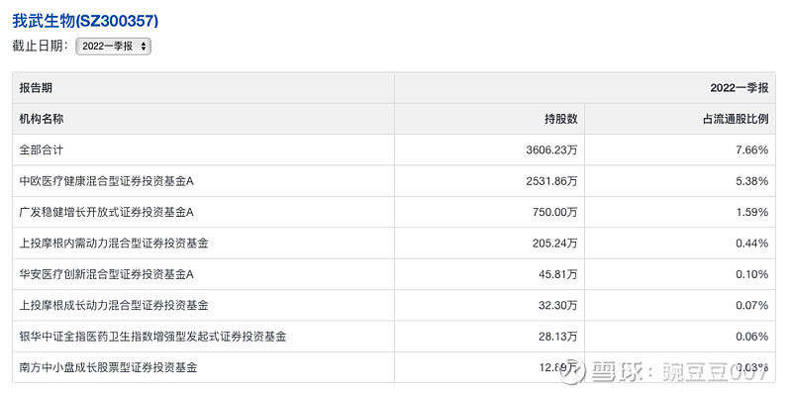Select the 32.30万 shares value
The image size is (792, 396).
point(558,306)
